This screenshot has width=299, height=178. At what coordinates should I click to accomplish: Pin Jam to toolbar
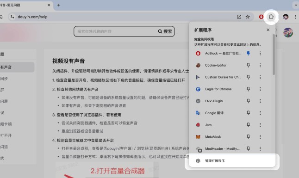click(x=248, y=125)
